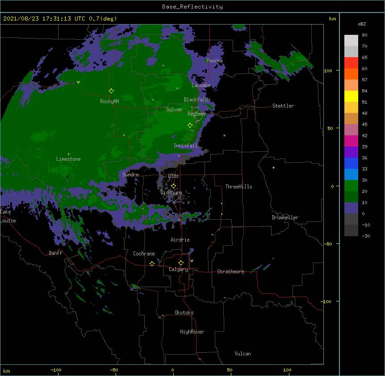
Task: Select the red 65 dBZ swatch
Action: [x=351, y=63]
